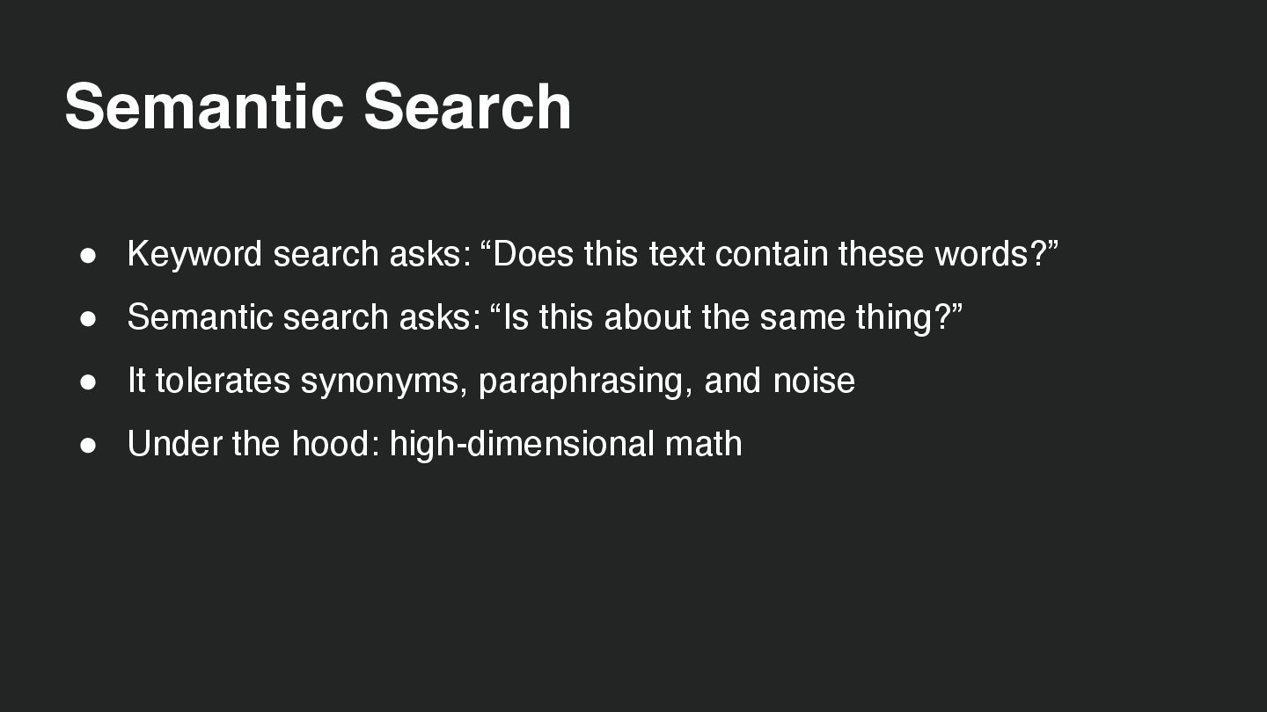Click the Under the hood bullet line
The width and height of the screenshot is (1267, 712).
(435, 444)
